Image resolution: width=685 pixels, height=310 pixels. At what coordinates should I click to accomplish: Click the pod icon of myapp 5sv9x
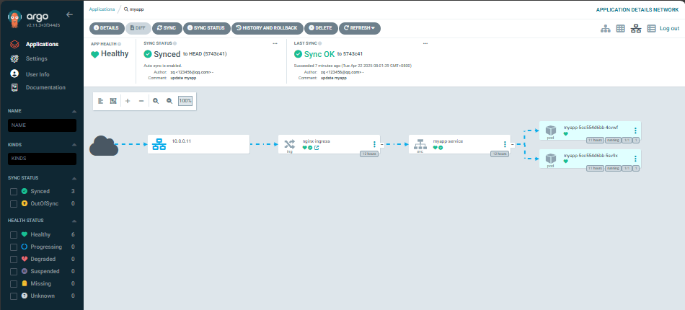pyautogui.click(x=551, y=158)
